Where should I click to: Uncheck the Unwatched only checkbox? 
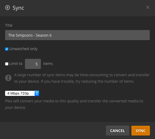coord(7,49)
